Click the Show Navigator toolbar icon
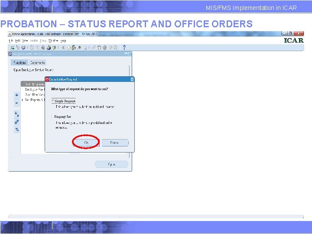 pyautogui.click(x=23, y=48)
